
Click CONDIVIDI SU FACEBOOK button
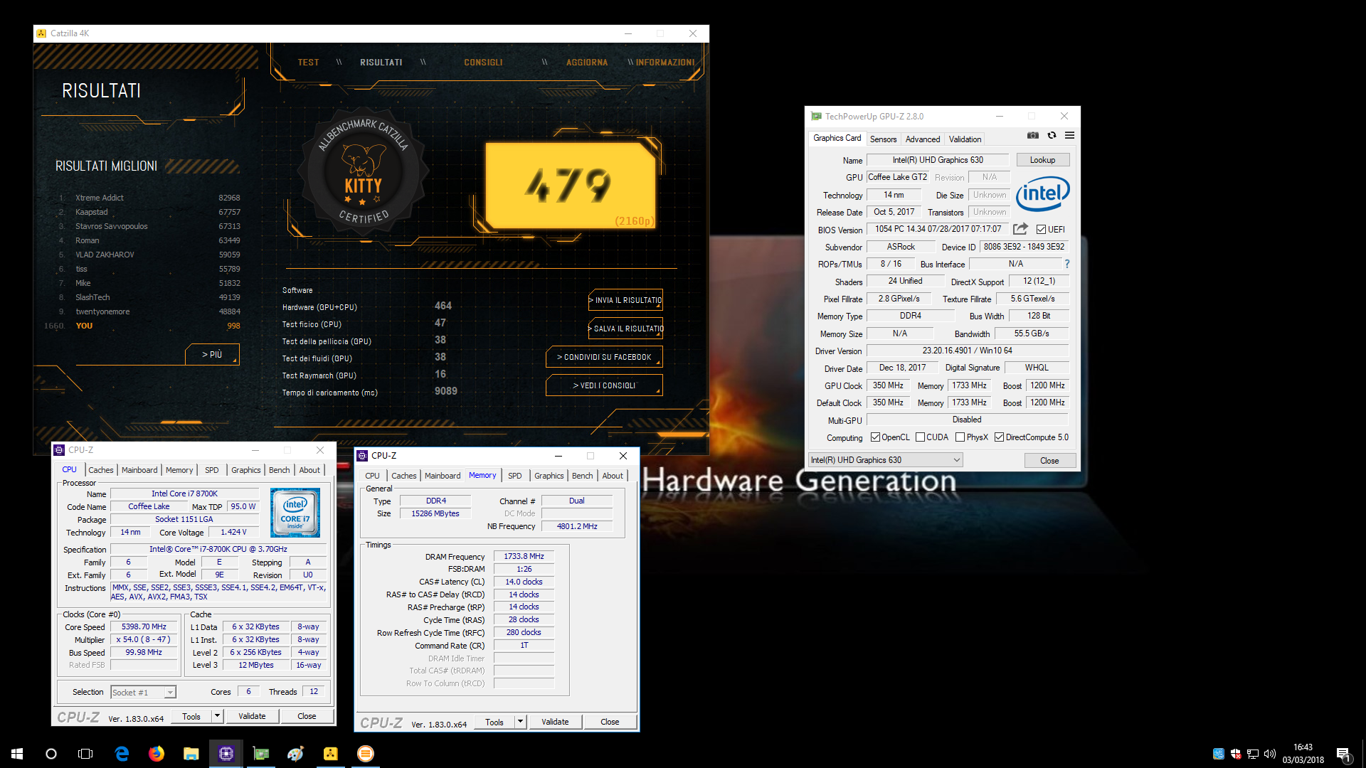[604, 357]
